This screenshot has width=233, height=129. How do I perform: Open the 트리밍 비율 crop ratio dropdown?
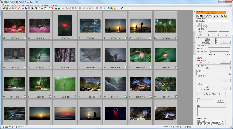(x=229, y=21)
